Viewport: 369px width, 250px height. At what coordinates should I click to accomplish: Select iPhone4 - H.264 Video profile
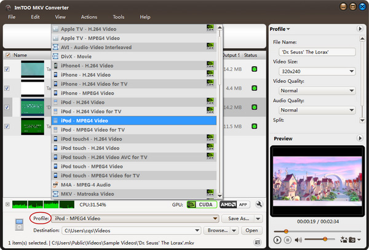tap(134, 66)
